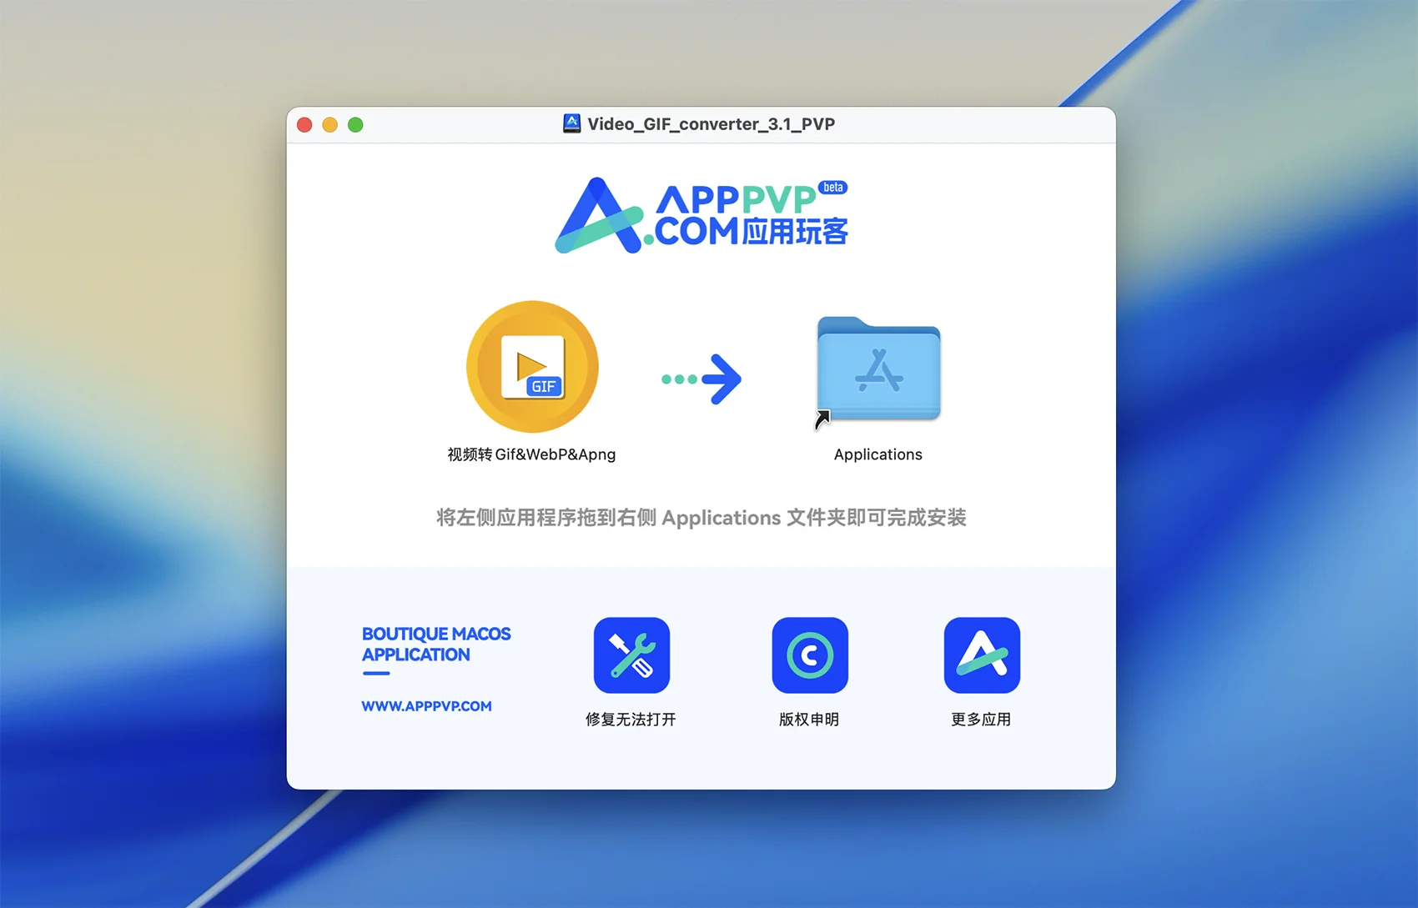The width and height of the screenshot is (1418, 908).
Task: Click the disk image icon in title bar
Action: [x=571, y=124]
